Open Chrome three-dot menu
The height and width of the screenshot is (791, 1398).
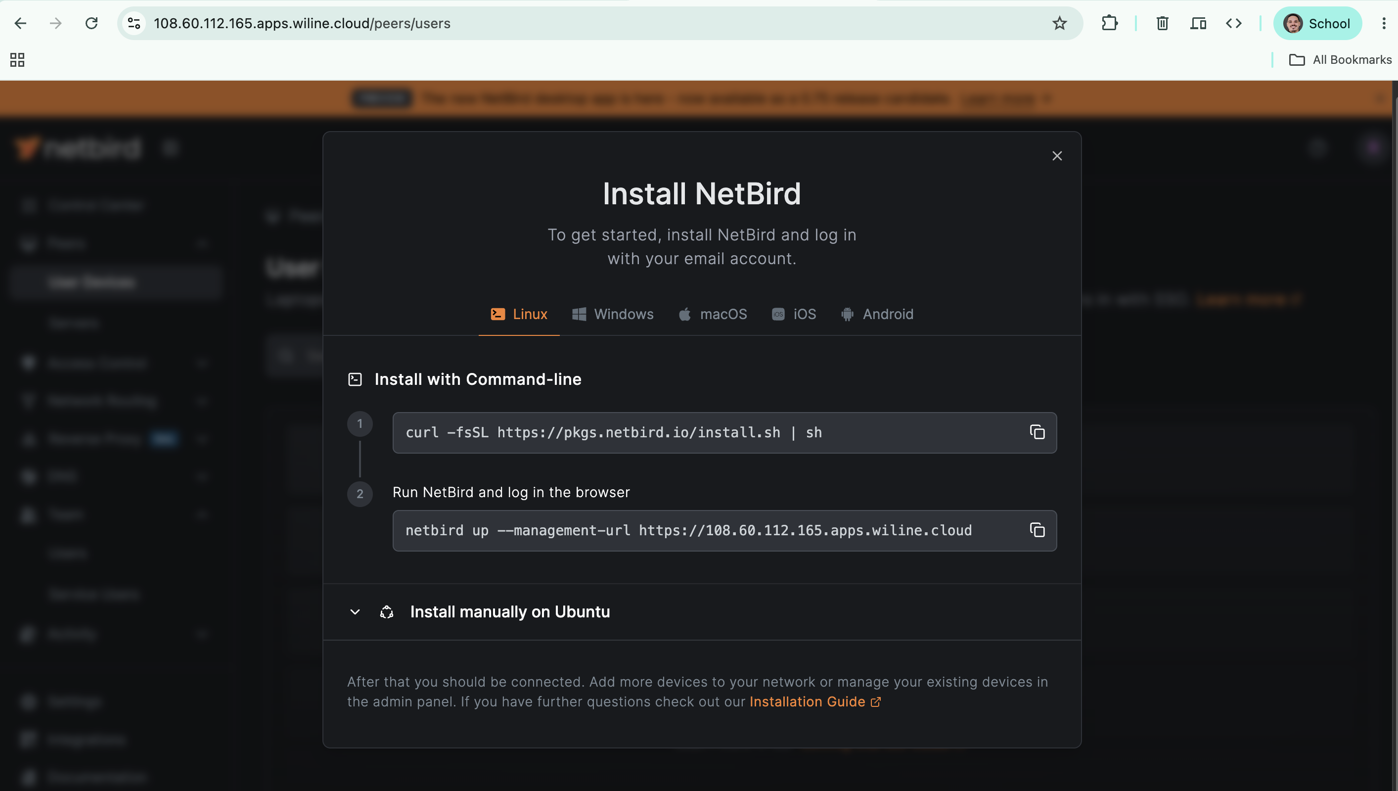1383,23
